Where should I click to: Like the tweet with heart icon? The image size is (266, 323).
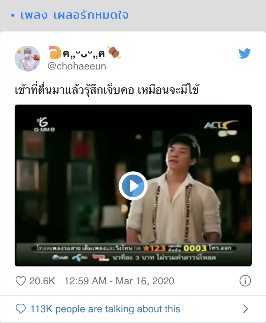(x=21, y=281)
